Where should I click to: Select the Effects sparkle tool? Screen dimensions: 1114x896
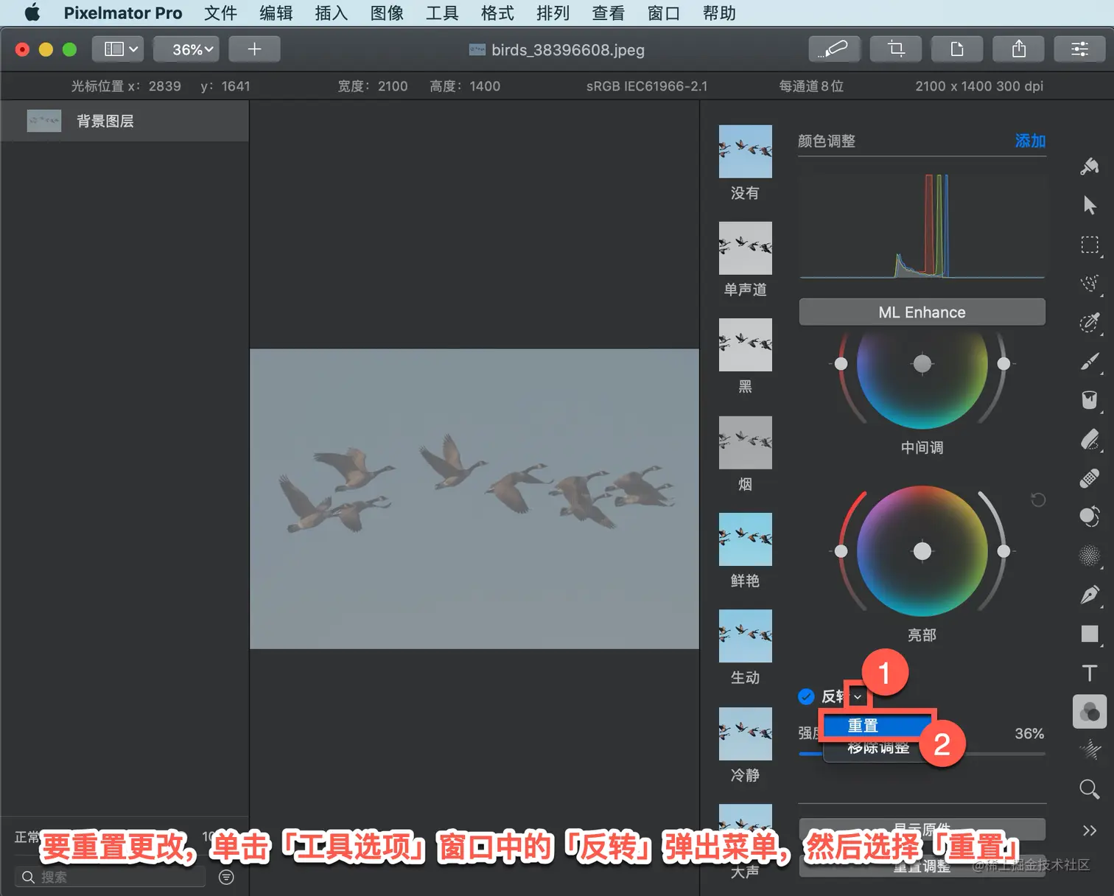(1090, 750)
